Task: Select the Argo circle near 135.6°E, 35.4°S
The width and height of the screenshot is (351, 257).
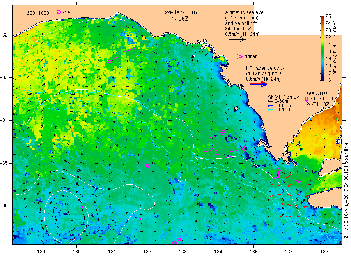Action: [276, 179]
